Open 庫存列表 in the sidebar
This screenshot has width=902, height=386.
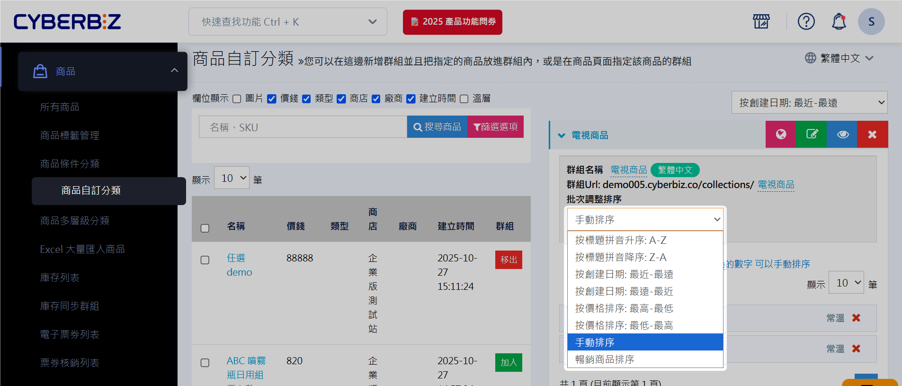(60, 278)
